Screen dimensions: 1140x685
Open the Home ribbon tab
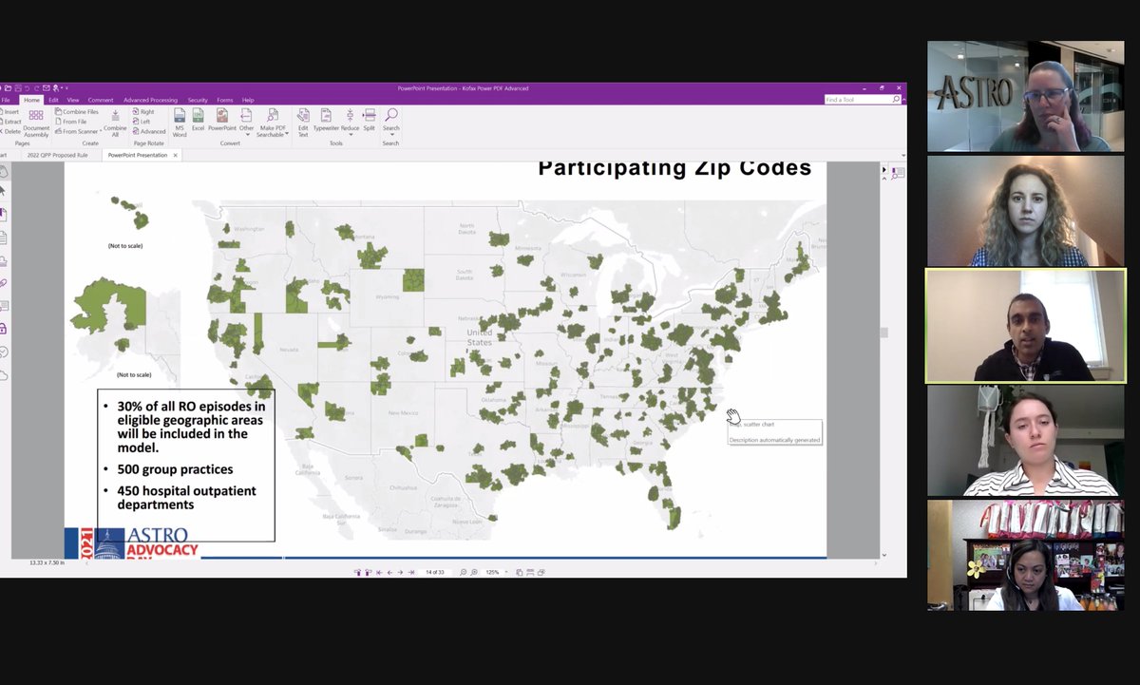(x=32, y=100)
